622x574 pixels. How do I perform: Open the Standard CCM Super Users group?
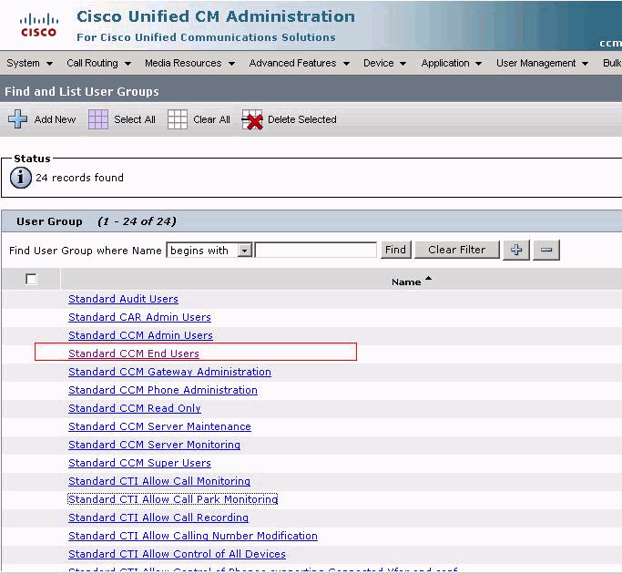coord(139,463)
